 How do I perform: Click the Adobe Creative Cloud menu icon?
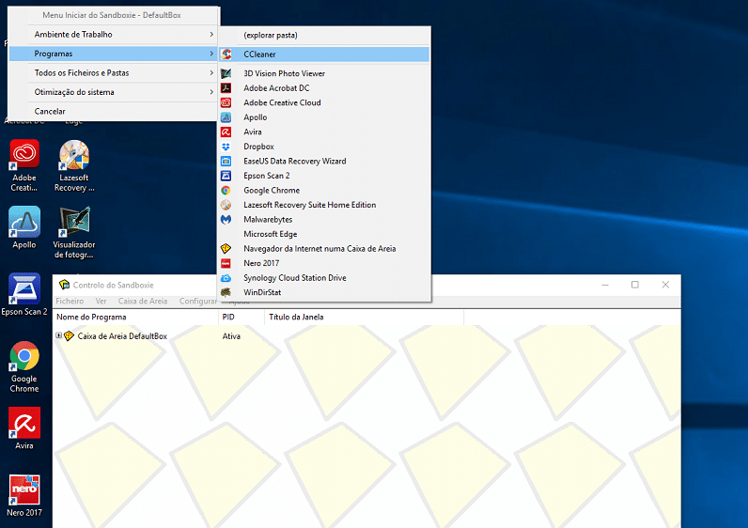[226, 102]
